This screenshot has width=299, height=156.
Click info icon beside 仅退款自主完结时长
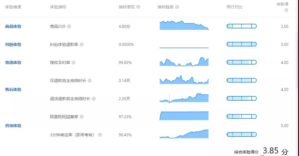[90, 81]
